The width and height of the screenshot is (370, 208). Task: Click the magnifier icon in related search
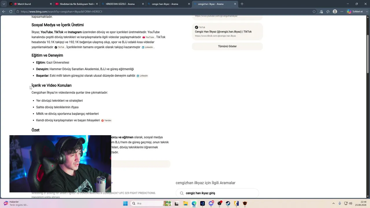182,193
